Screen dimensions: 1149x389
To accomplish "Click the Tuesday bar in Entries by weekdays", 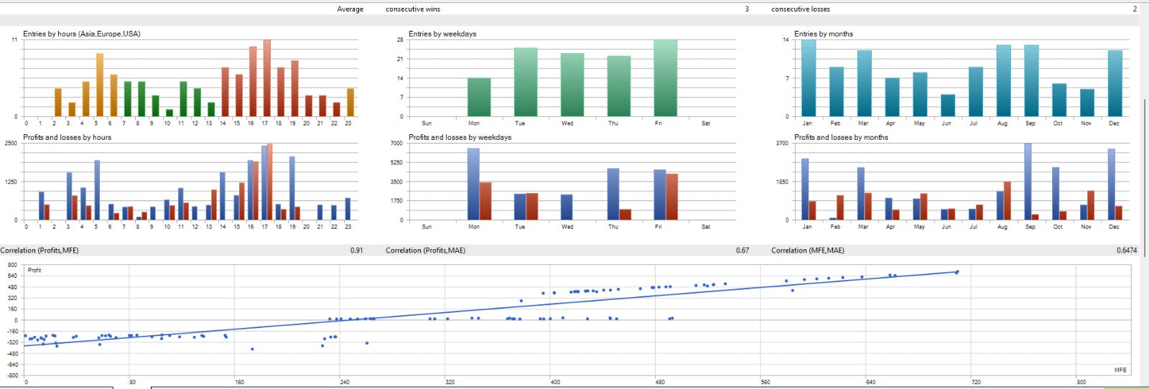I will (x=526, y=82).
